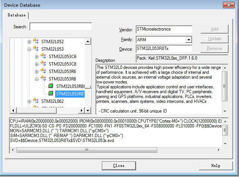Click the STM32L062 family icon
239x177 pixels.
tap(36, 101)
